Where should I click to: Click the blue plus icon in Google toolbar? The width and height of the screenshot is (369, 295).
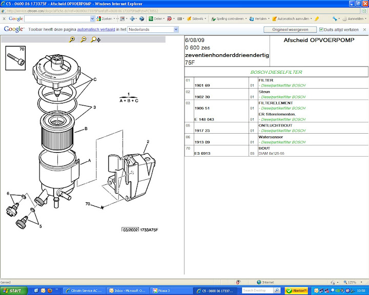[x=132, y=18]
